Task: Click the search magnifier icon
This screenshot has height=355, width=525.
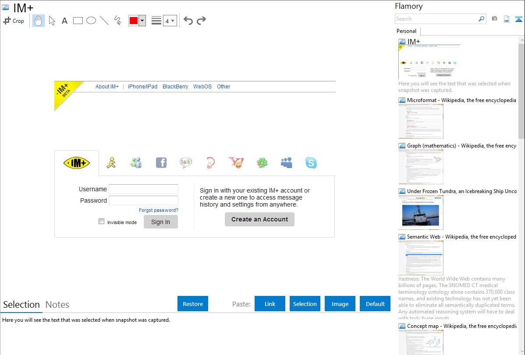Action: point(482,19)
